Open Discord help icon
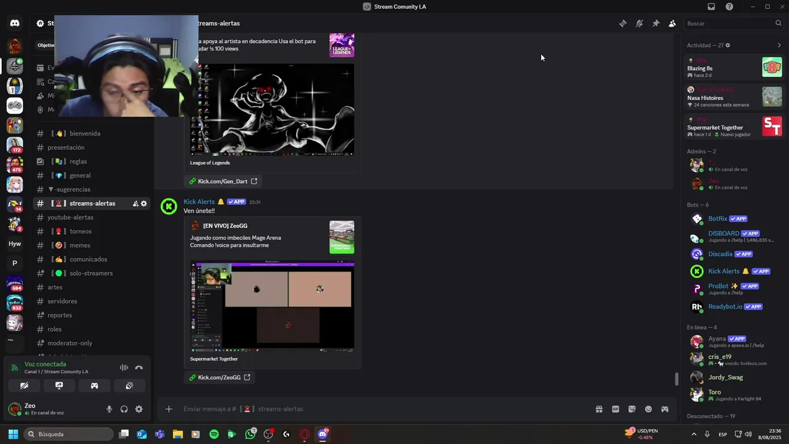This screenshot has height=444, width=789. (x=729, y=7)
